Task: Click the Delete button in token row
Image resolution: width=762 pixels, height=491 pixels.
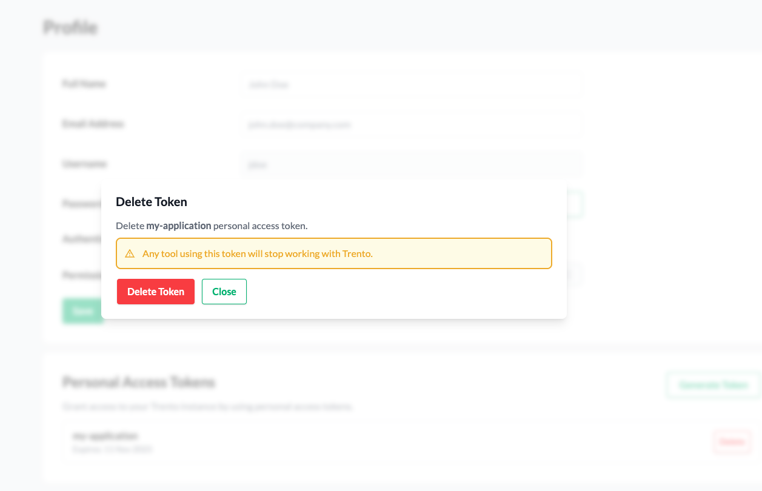Action: tap(732, 442)
